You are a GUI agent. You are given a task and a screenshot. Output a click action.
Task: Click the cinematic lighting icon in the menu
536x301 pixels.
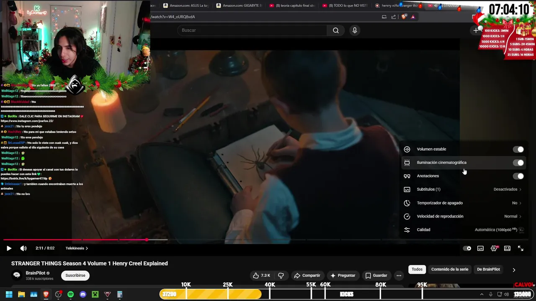tap(407, 163)
